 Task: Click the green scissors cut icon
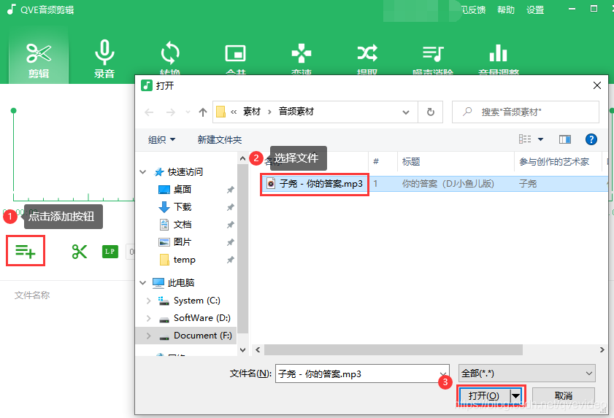click(x=79, y=251)
